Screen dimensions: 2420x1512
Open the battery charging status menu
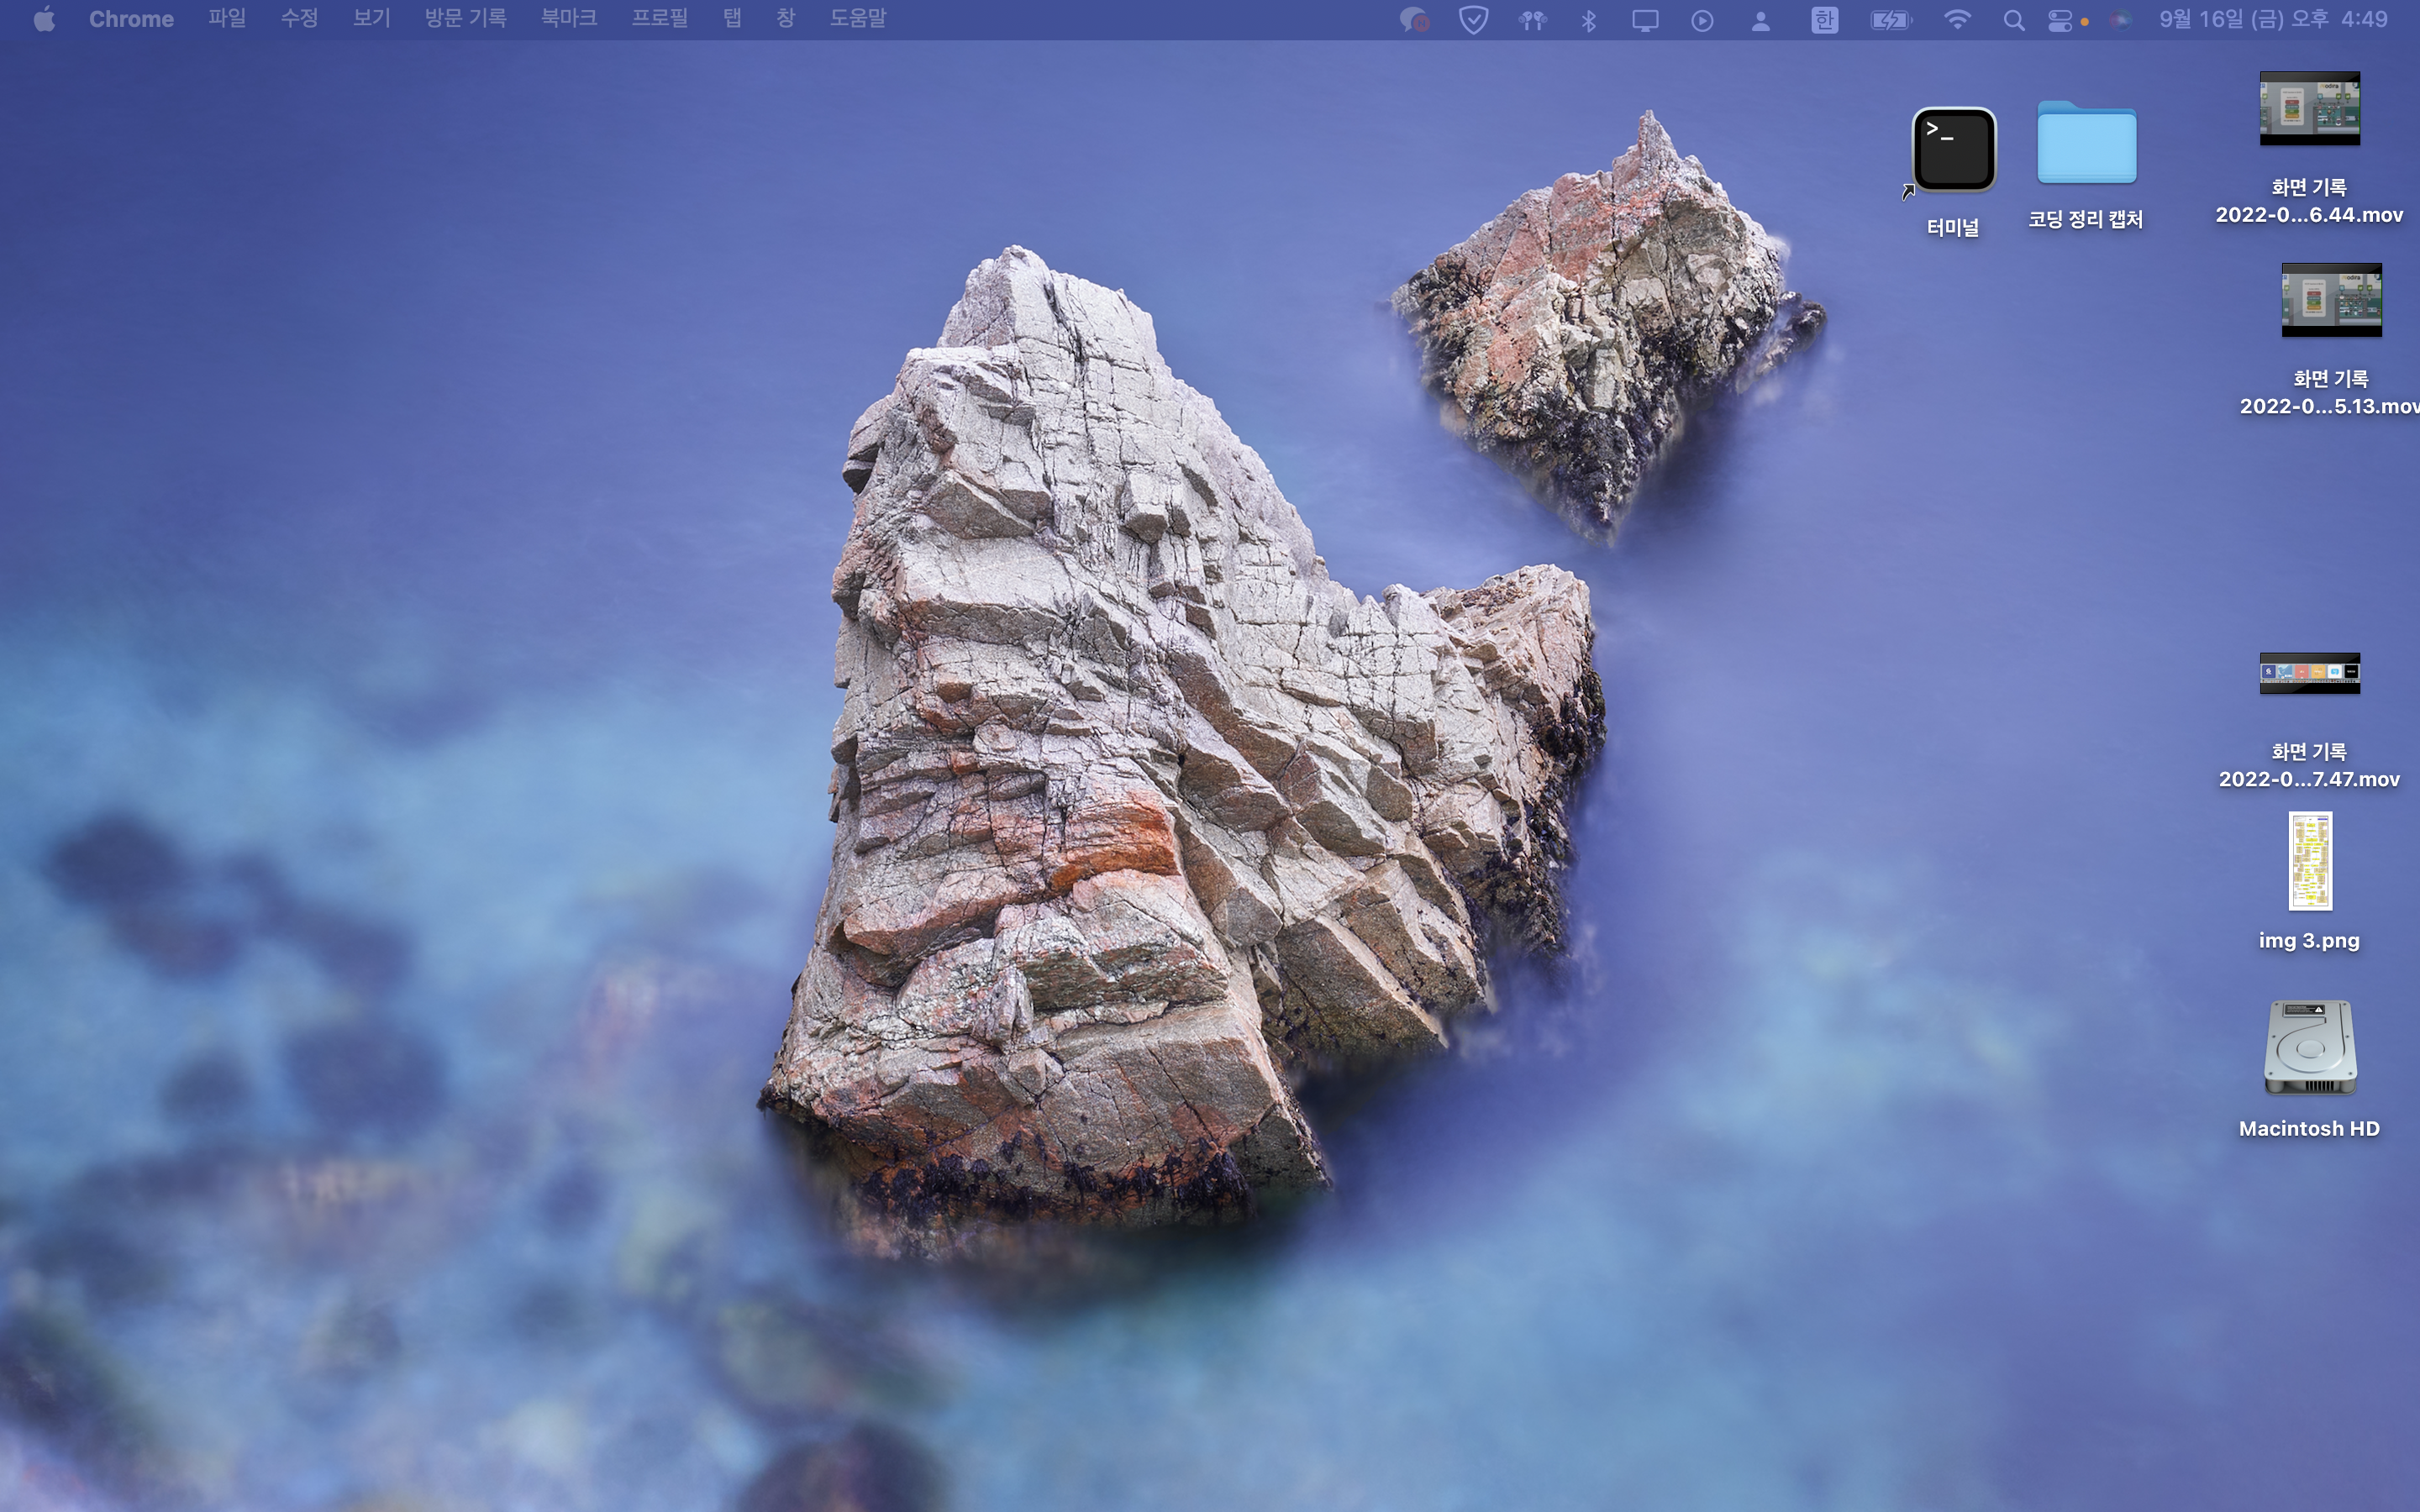pos(1890,20)
